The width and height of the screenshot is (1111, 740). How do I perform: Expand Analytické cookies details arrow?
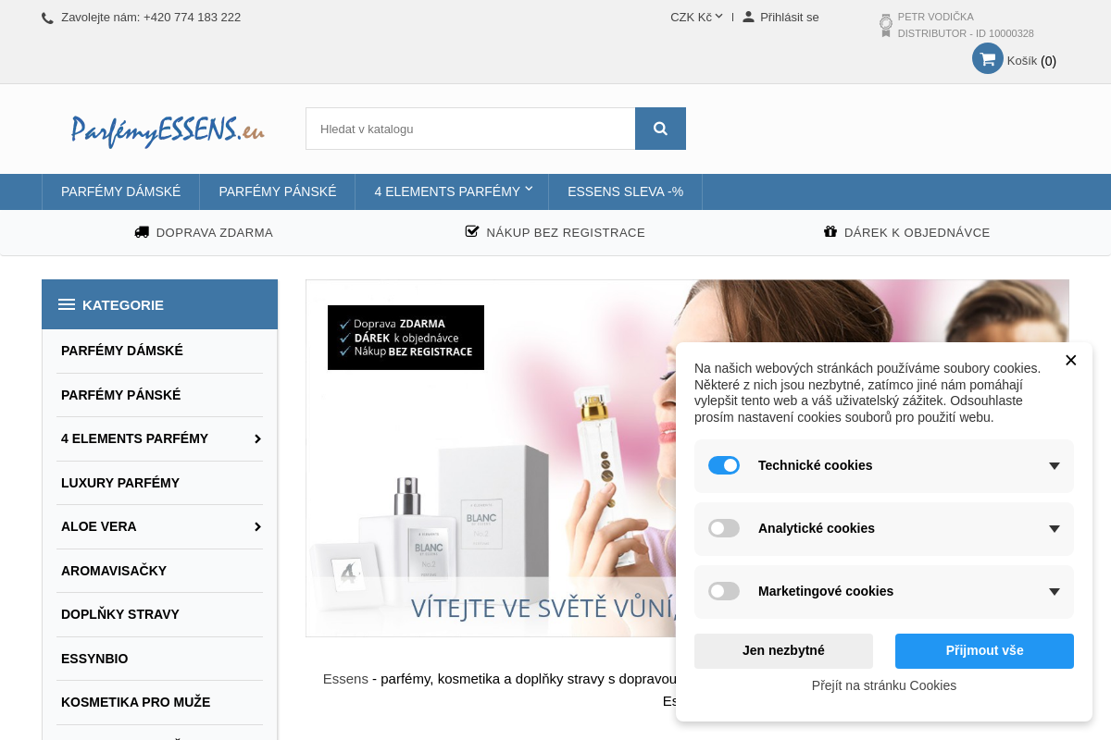coord(1054,529)
